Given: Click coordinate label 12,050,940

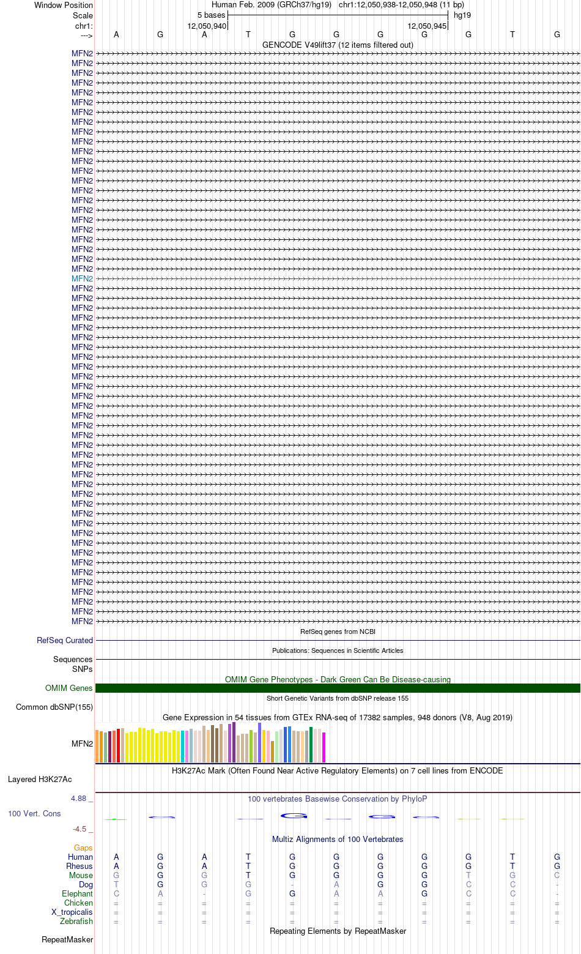Looking at the screenshot, I should pyautogui.click(x=207, y=26).
